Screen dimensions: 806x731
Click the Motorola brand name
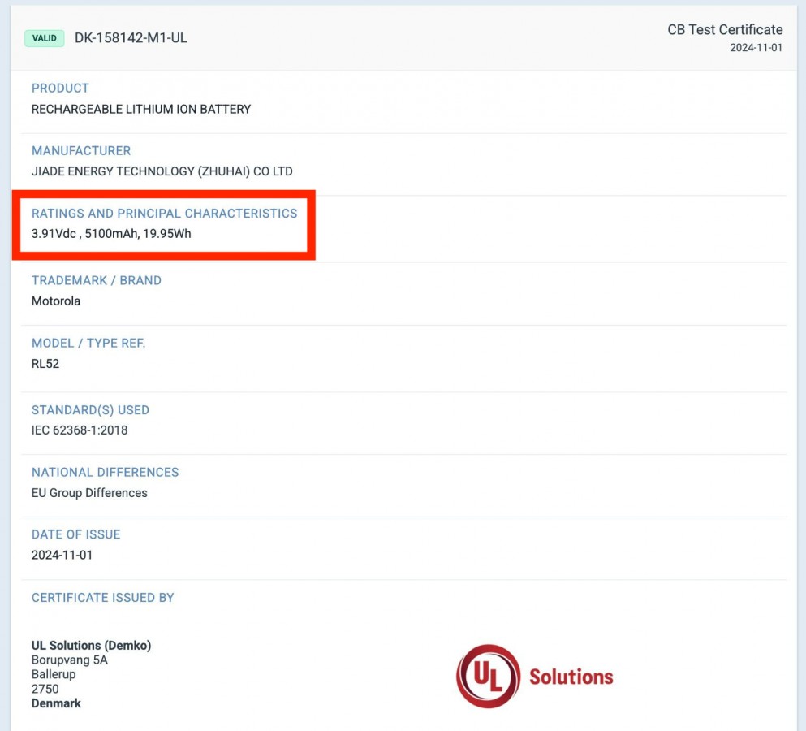[56, 301]
